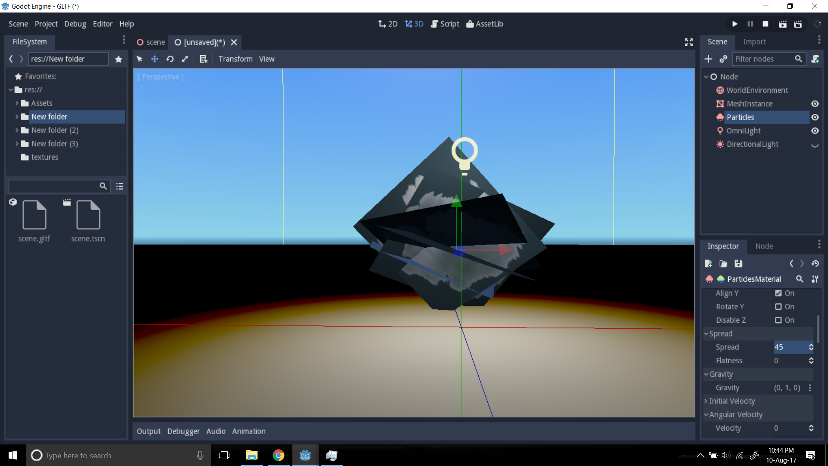Collapse the Gravity section
The height and width of the screenshot is (466, 828).
pos(721,375)
